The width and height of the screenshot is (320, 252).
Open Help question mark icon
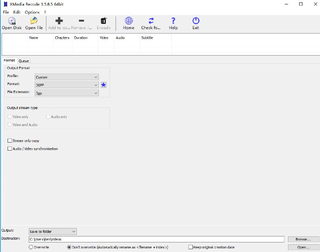[173, 21]
